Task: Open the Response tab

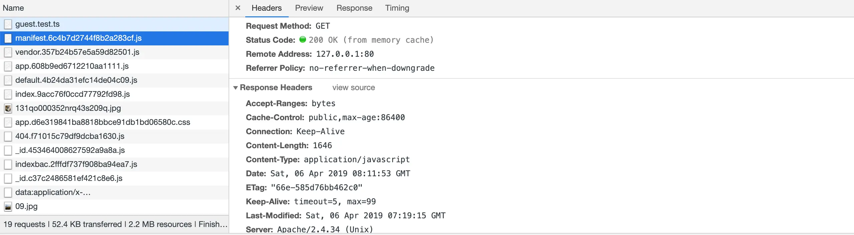Action: (x=354, y=8)
